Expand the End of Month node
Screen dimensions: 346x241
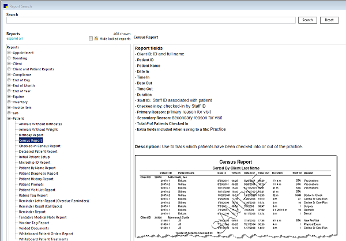point(9,86)
